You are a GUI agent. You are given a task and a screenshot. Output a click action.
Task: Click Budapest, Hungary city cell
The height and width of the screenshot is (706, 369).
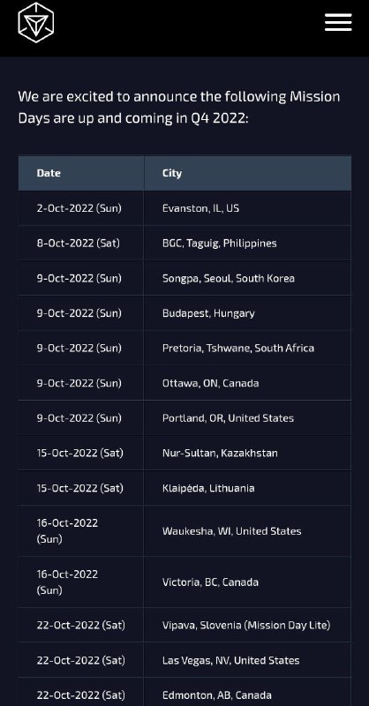pyautogui.click(x=208, y=313)
